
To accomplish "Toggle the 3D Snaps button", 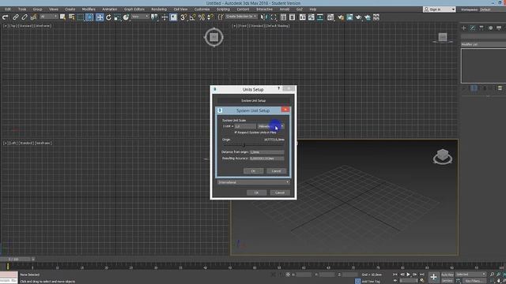I will (183, 17).
